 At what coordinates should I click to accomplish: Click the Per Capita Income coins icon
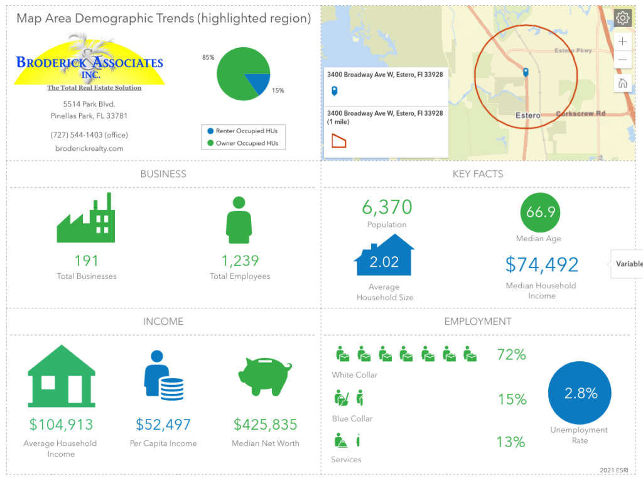click(x=163, y=376)
